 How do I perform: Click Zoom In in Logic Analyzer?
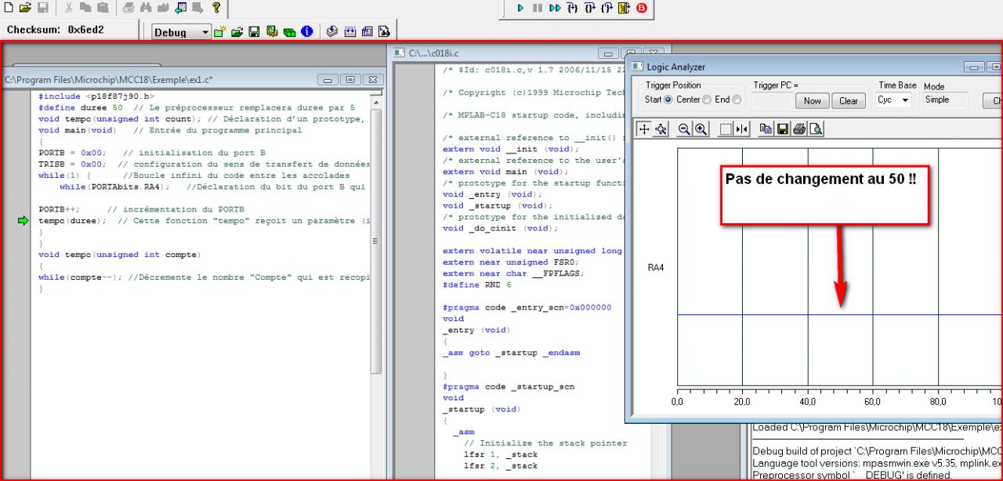[x=701, y=129]
